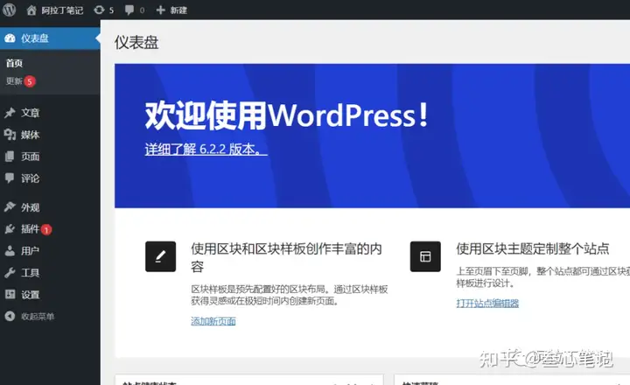Screen dimensions: 630x385
Task: Click the 打开站点编辑器 link
Action: [x=487, y=303]
